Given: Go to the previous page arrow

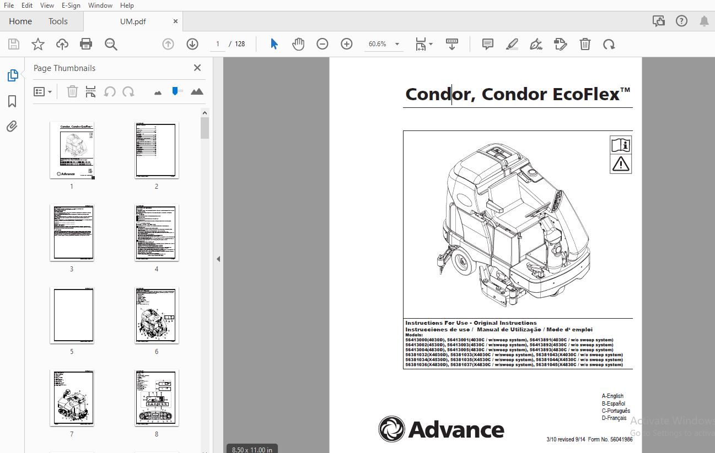Looking at the screenshot, I should (x=168, y=44).
